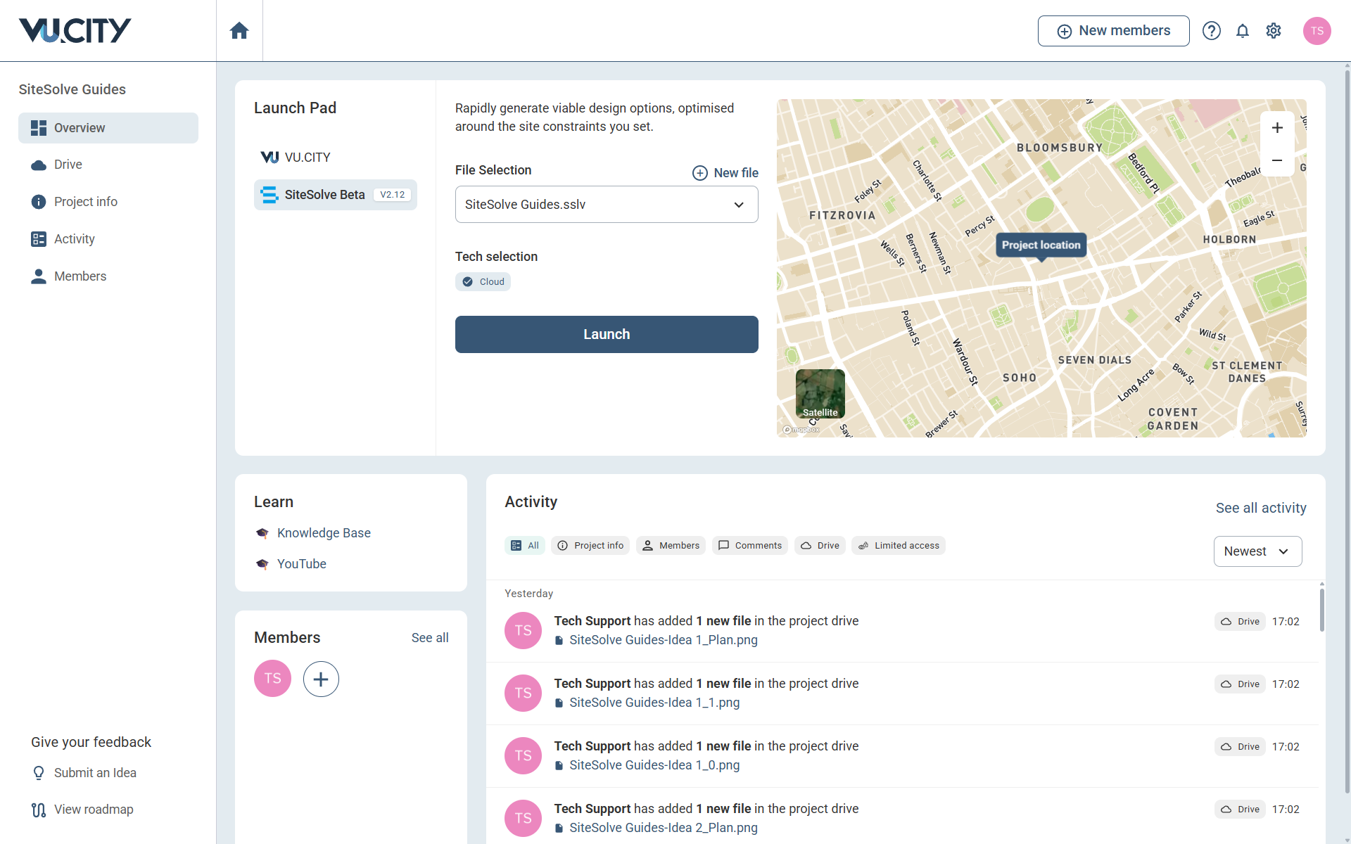The width and height of the screenshot is (1351, 844).
Task: Expand the SiteSolve Guides.sslv file dropdown
Action: [x=607, y=205]
